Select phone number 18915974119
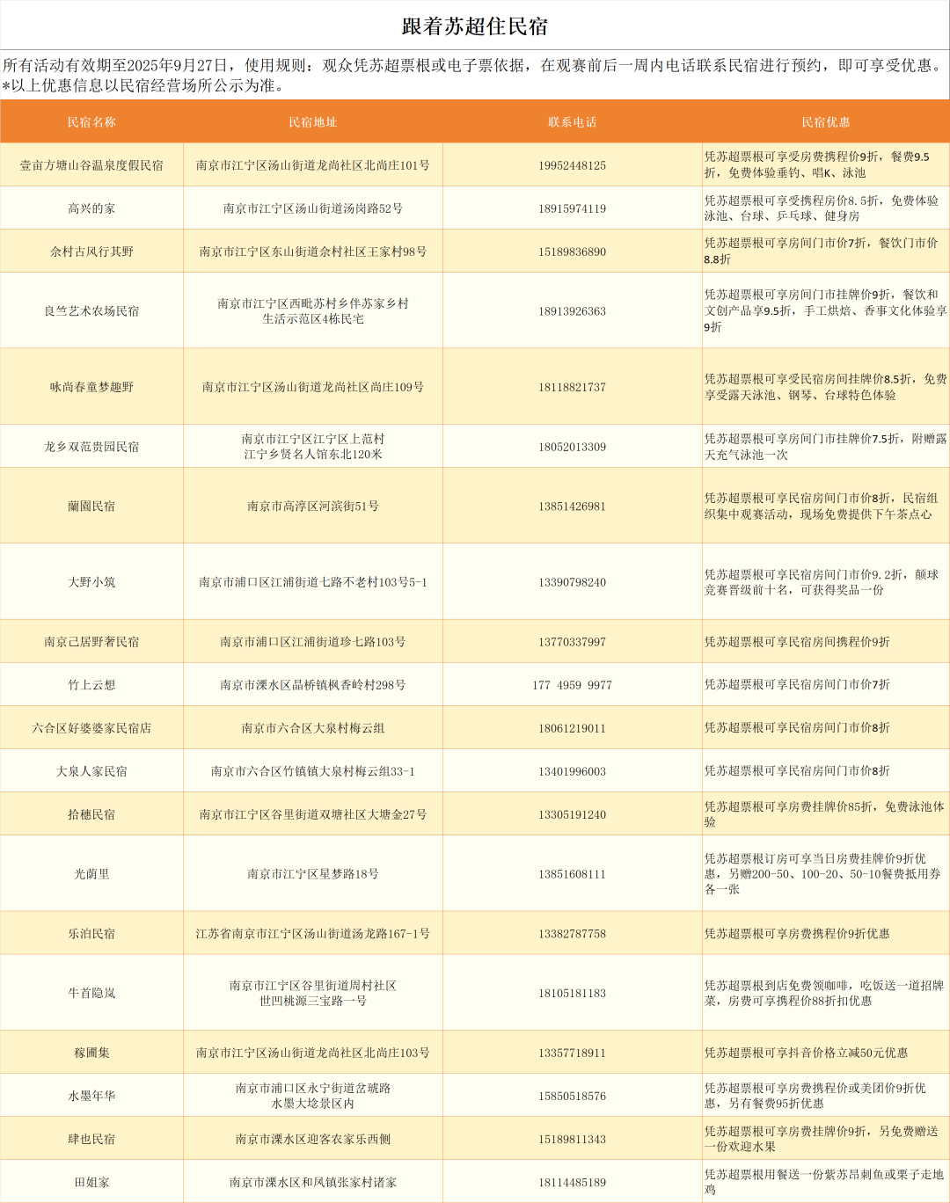The height and width of the screenshot is (1203, 950). (572, 208)
